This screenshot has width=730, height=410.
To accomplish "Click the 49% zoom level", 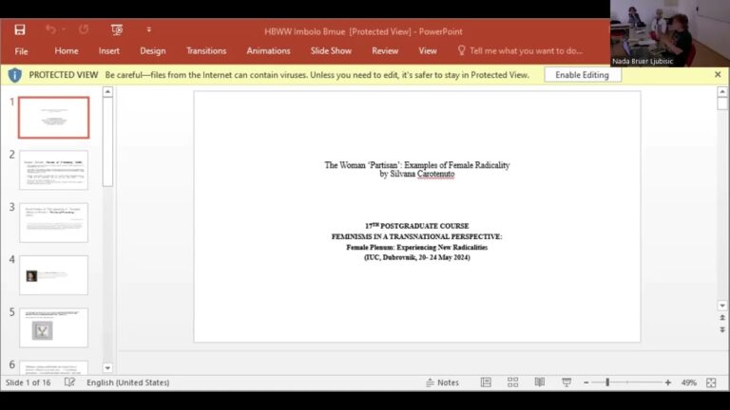I will [688, 382].
